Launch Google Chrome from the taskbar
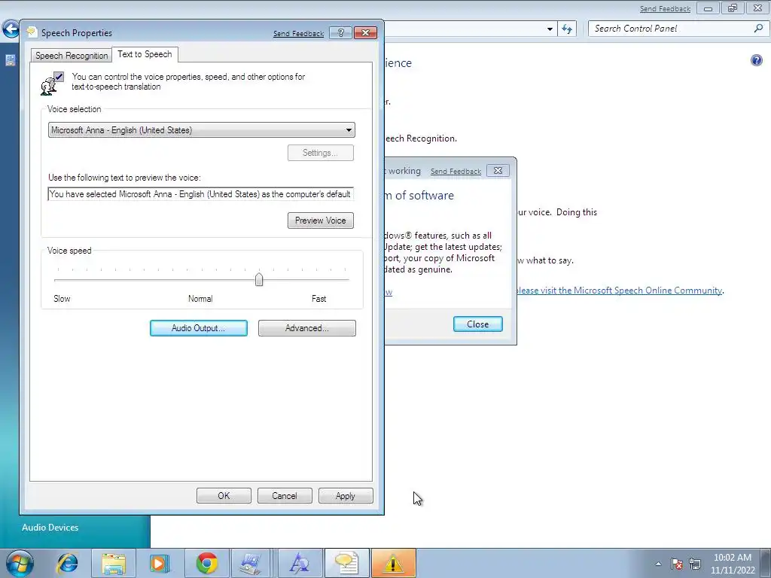This screenshot has width=771, height=578. click(207, 563)
